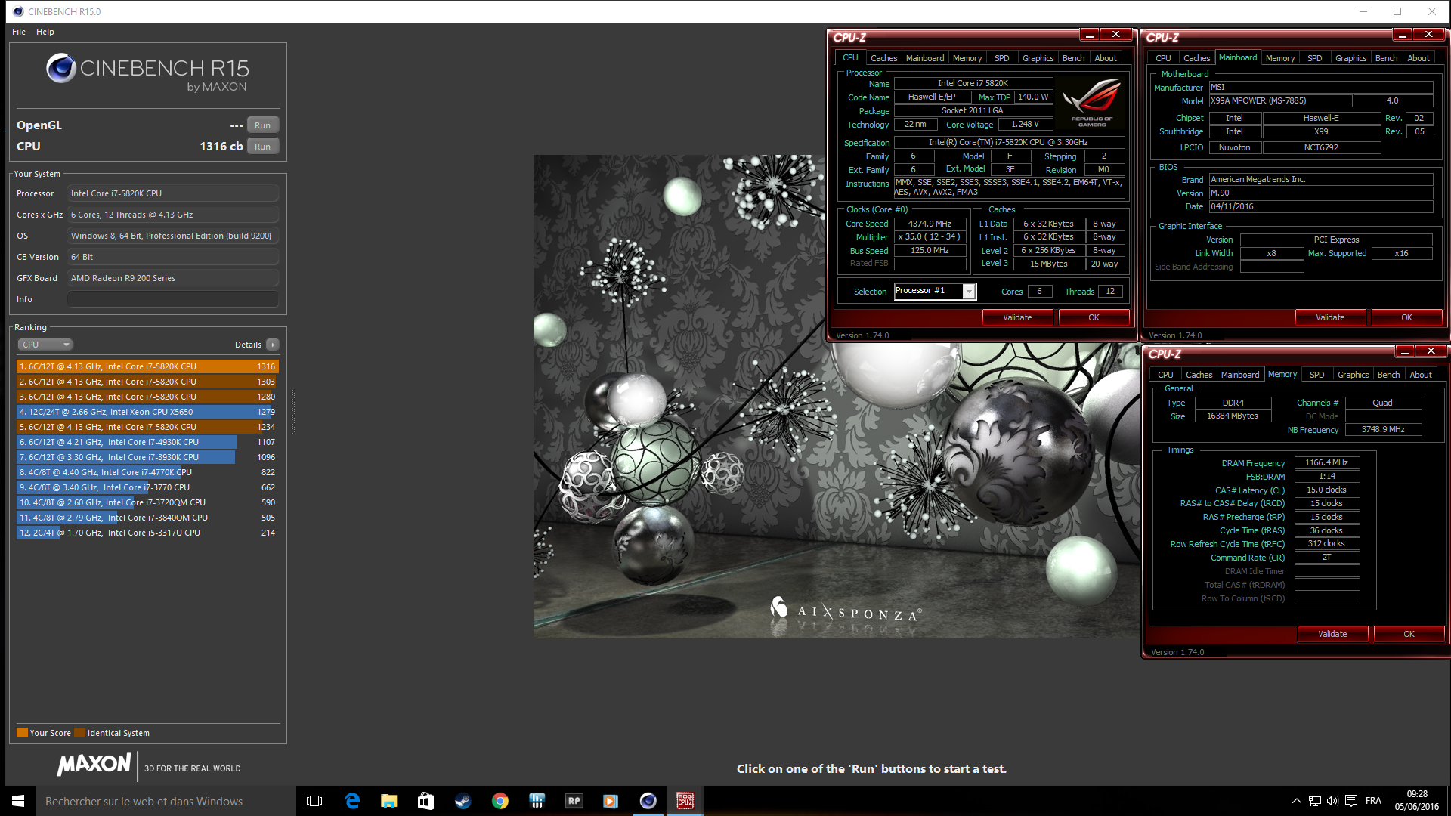
Task: Select ranking row Core i7-4770K CPU
Action: [x=147, y=472]
